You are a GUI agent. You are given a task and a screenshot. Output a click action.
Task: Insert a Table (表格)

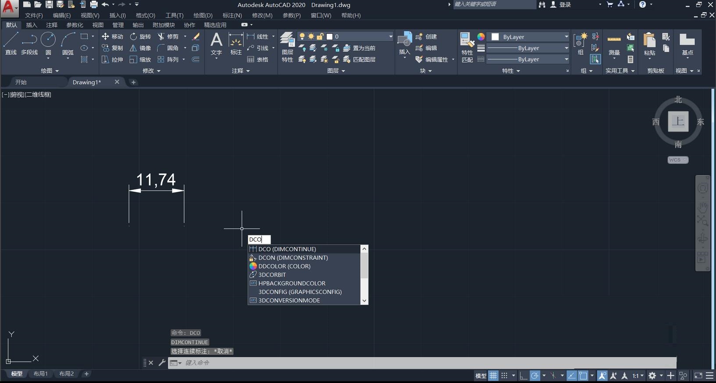coord(258,60)
